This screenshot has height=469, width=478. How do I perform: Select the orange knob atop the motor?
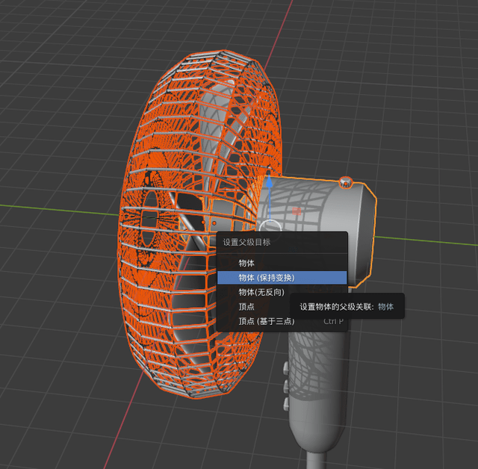[345, 182]
